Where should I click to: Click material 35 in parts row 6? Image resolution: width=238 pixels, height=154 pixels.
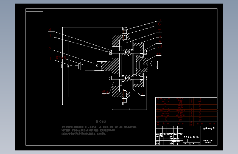click(x=200, y=109)
